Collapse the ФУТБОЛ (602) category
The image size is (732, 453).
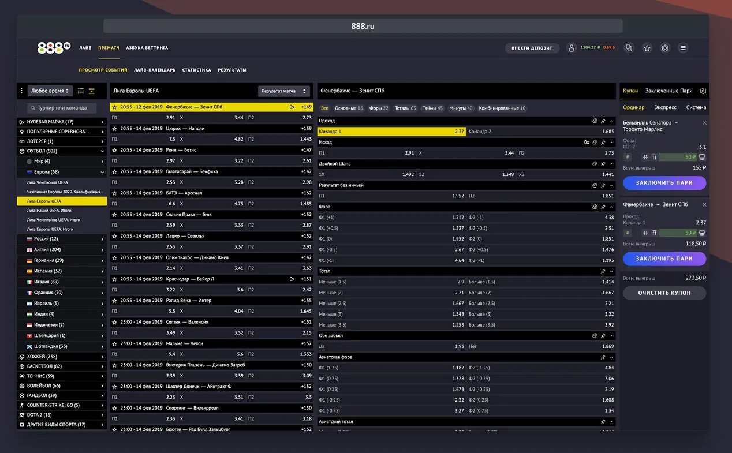(62, 151)
